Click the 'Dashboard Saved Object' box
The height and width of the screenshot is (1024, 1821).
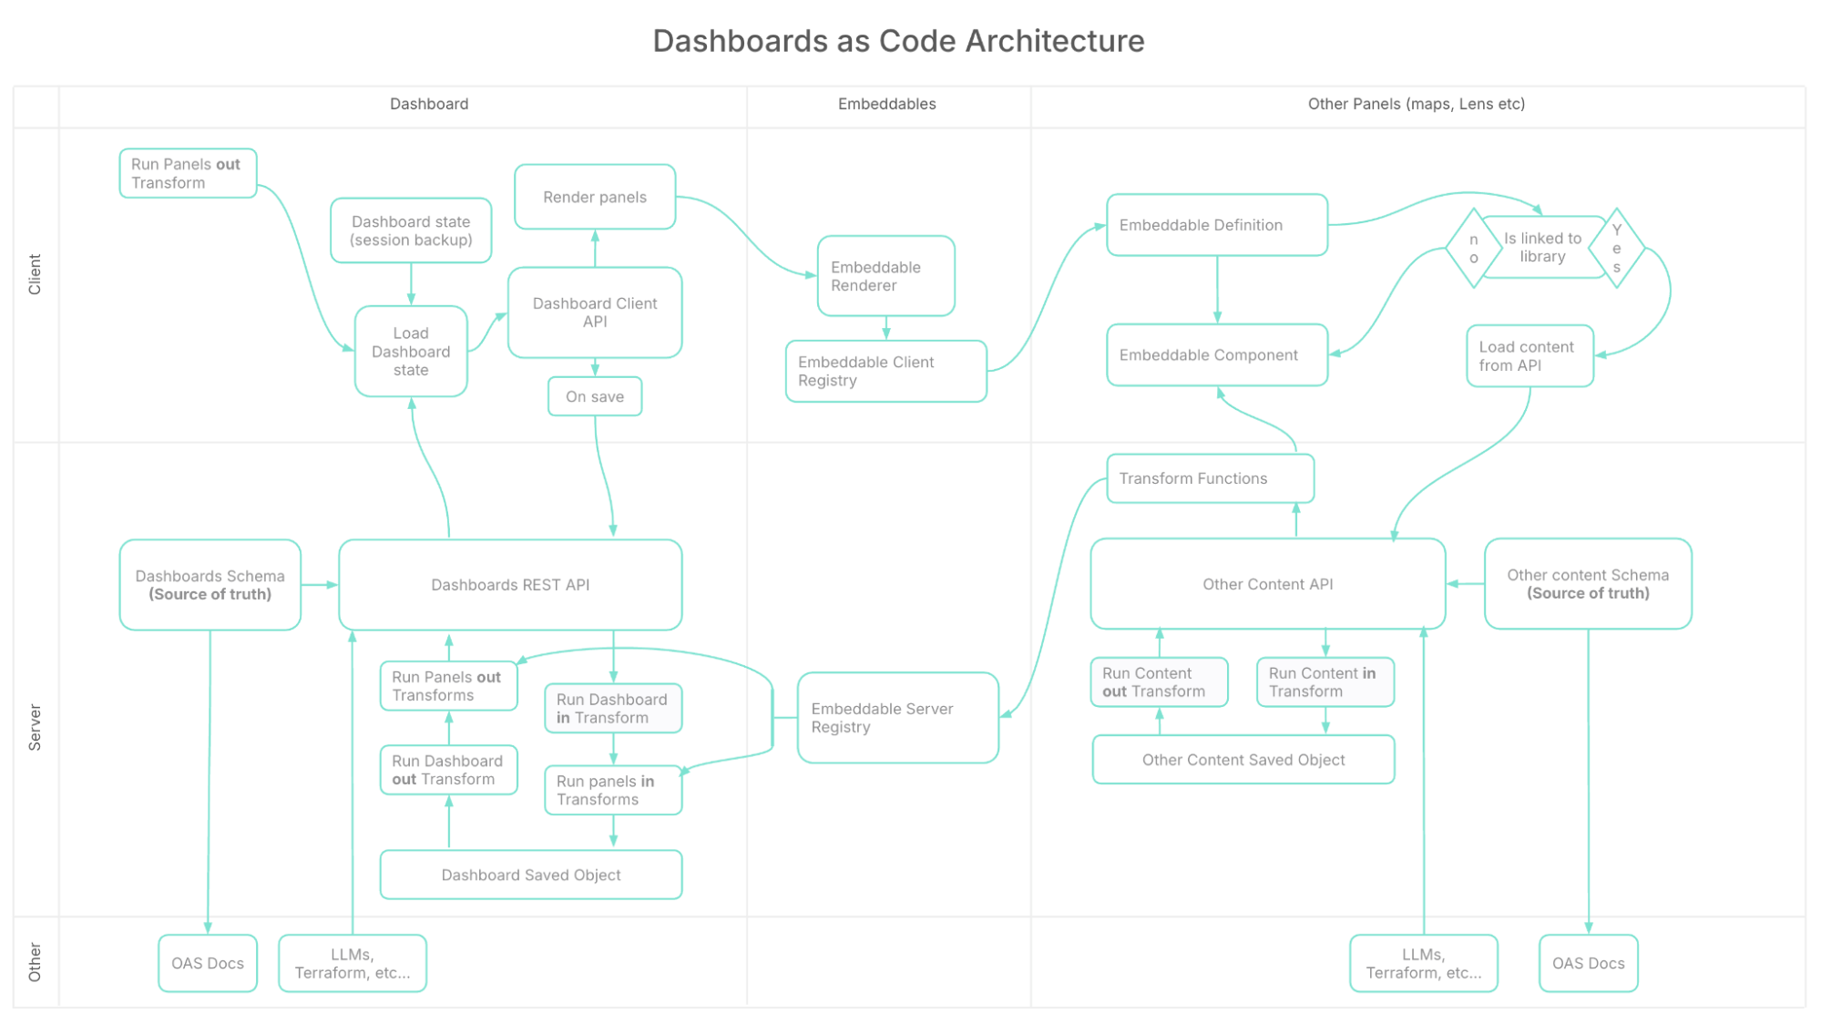click(531, 875)
